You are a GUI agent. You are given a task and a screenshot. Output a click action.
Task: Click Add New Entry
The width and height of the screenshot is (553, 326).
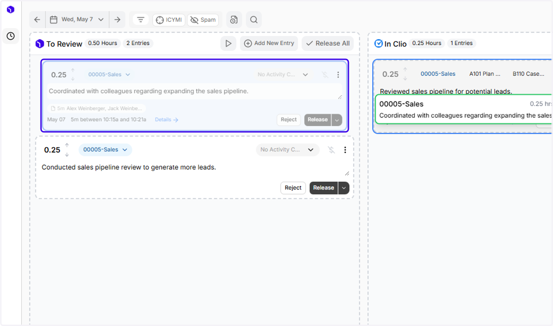[x=269, y=43]
